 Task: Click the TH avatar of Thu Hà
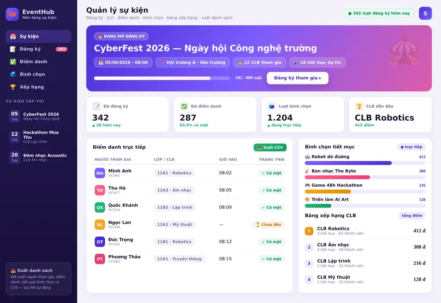[x=100, y=190]
